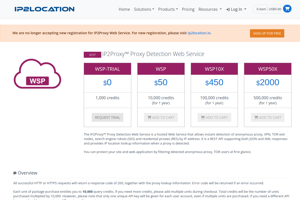Click the $50 price text
This screenshot has width=300, height=200.
(x=161, y=82)
